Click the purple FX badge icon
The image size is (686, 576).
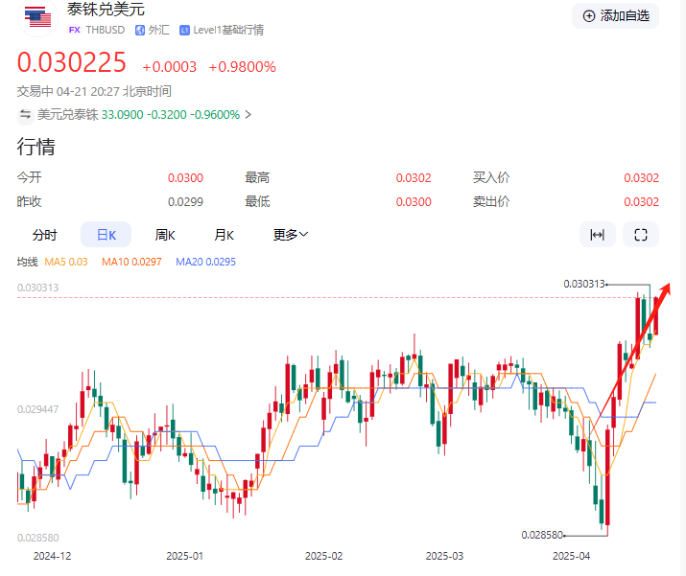tap(74, 30)
